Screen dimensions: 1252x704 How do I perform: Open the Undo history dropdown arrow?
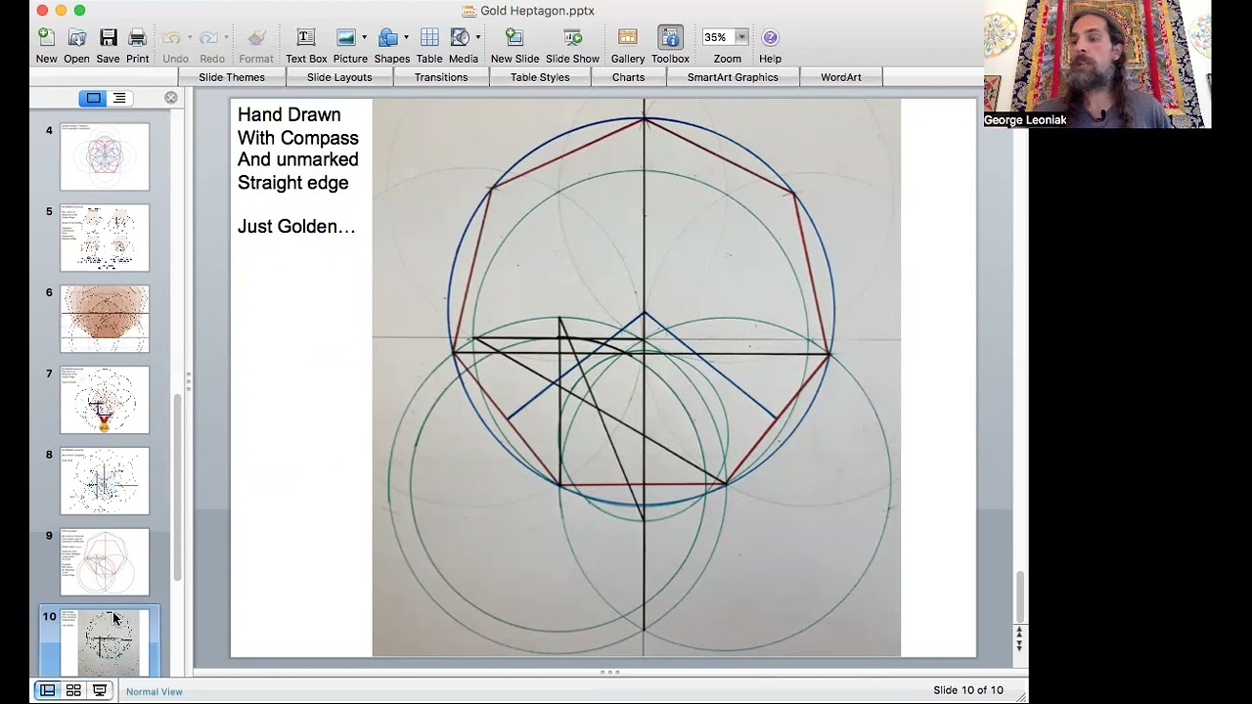(x=190, y=38)
